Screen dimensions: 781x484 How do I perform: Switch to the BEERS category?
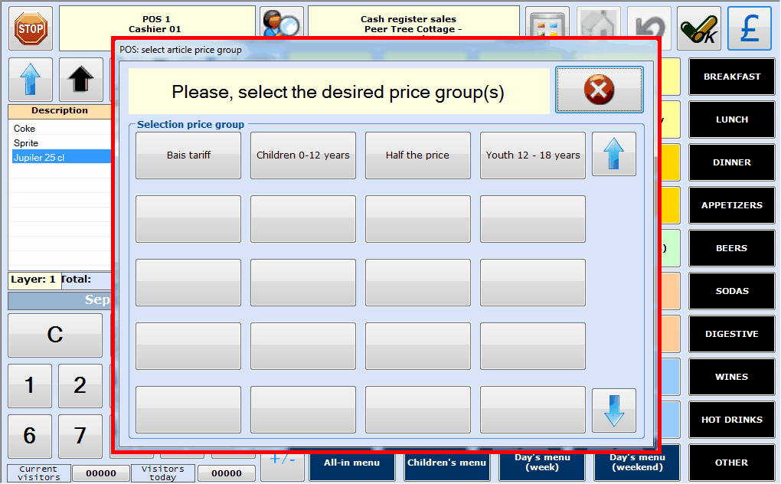pos(732,248)
